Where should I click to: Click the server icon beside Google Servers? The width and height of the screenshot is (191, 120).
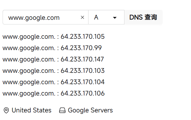tap(62, 110)
